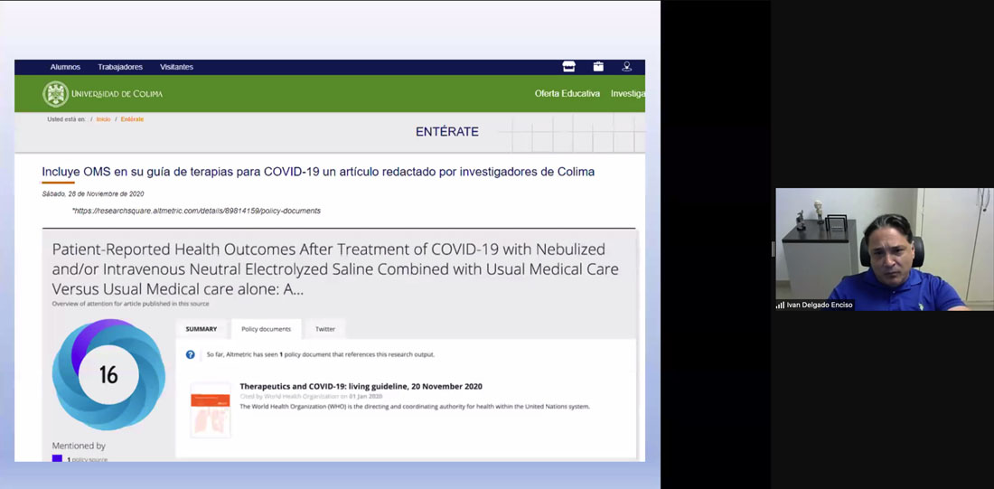Open the Oferta Educativa menu
This screenshot has width=994, height=489.
click(567, 94)
